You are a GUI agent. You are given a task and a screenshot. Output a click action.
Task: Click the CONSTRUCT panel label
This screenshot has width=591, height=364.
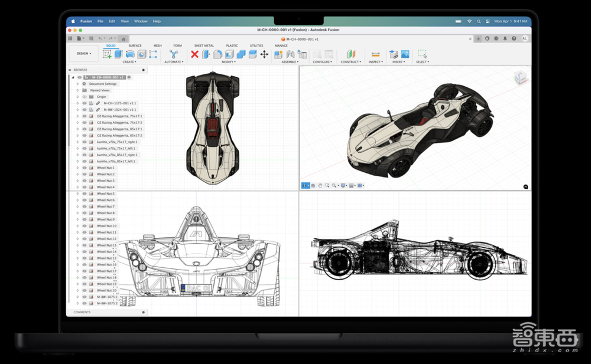tap(351, 62)
